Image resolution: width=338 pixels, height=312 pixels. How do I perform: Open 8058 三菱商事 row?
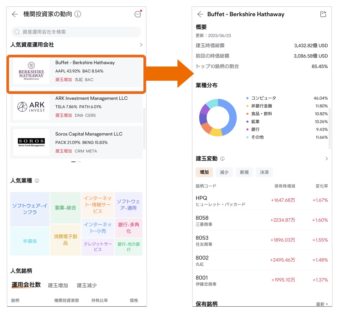click(262, 220)
